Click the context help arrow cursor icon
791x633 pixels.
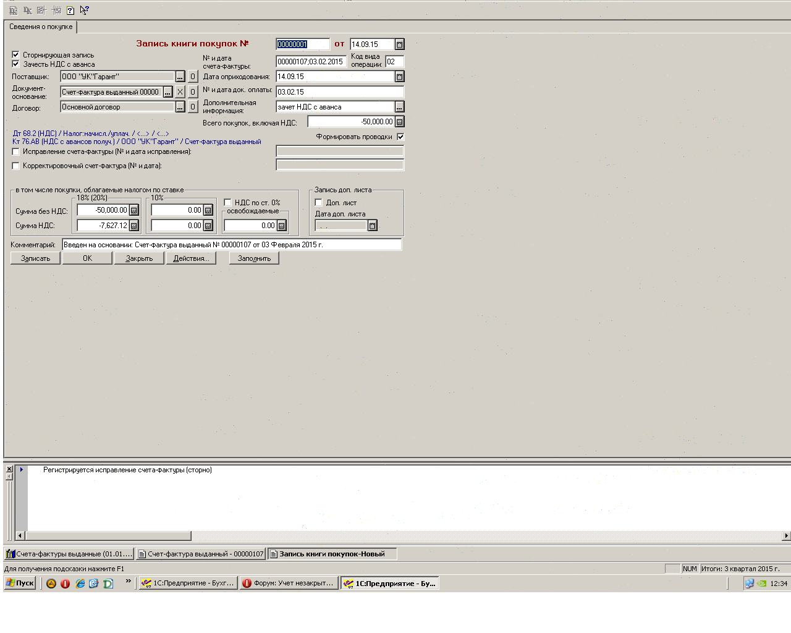point(85,11)
